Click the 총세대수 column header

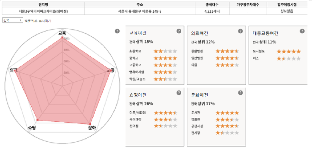[x=212, y=4]
